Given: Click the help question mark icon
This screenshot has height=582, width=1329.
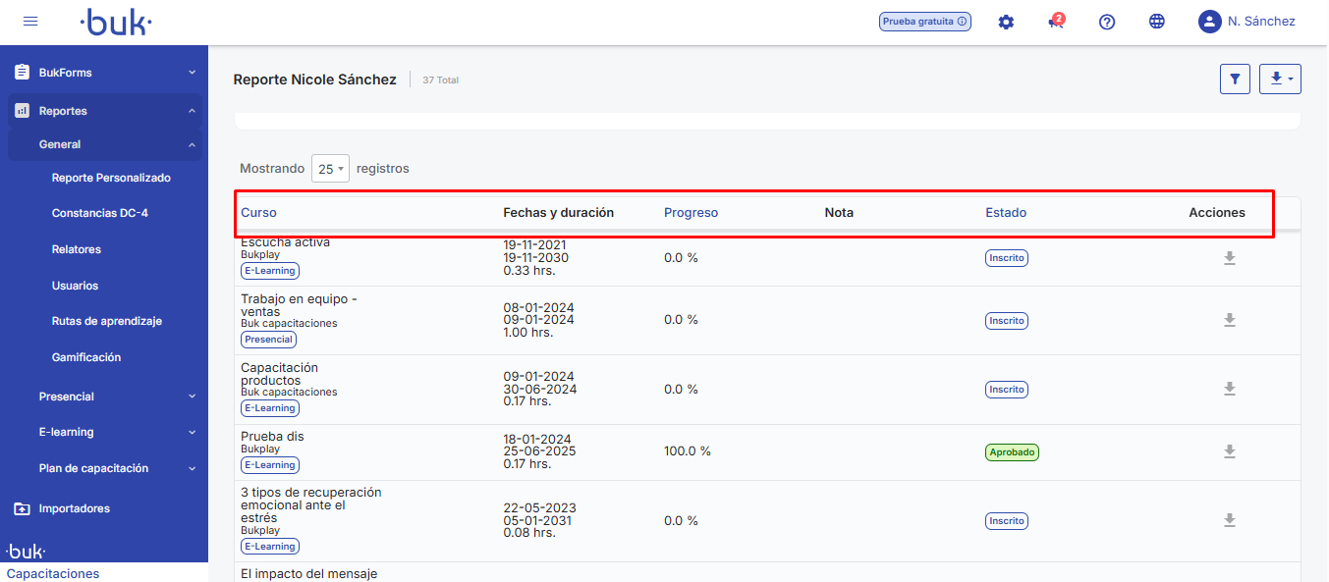Looking at the screenshot, I should [1107, 22].
